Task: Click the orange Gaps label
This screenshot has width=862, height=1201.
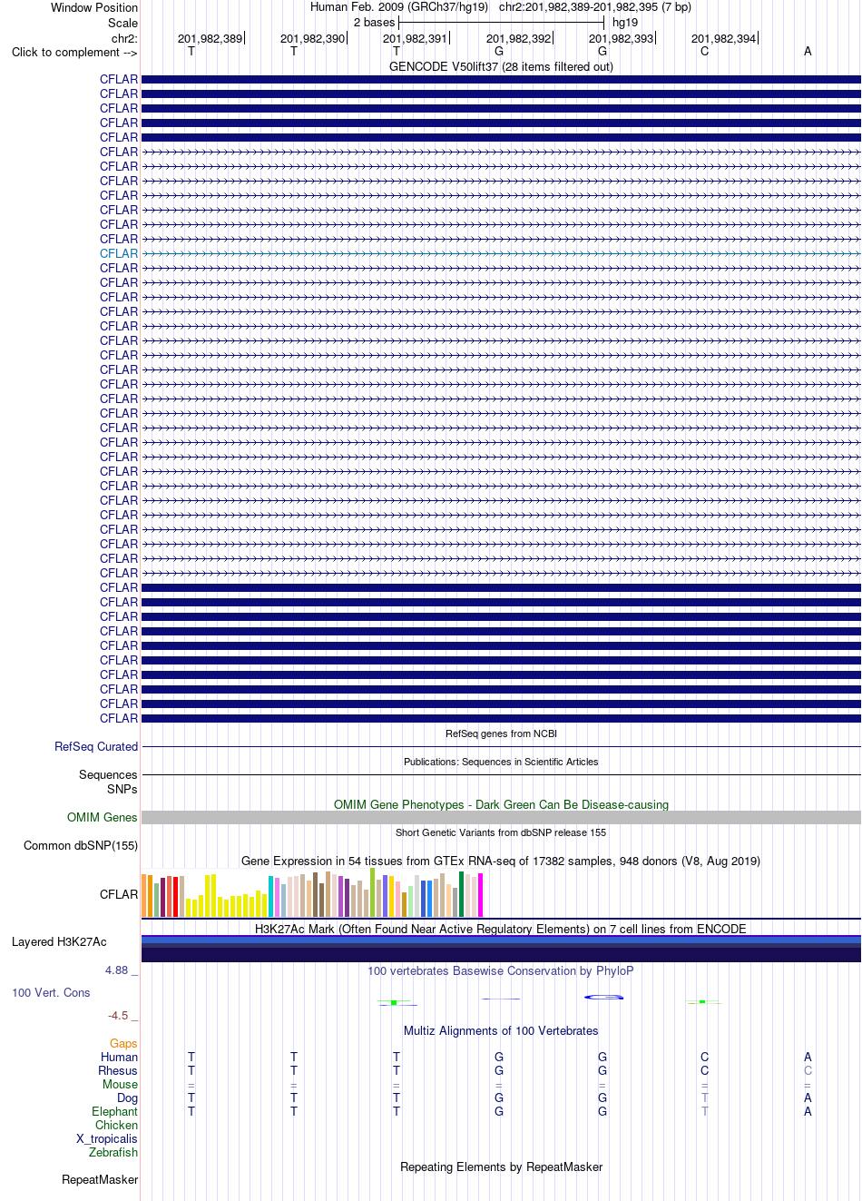Action: point(123,1043)
